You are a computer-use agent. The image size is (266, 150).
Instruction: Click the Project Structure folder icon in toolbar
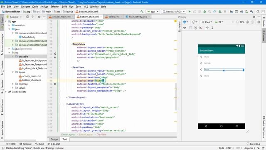[x=231, y=12]
